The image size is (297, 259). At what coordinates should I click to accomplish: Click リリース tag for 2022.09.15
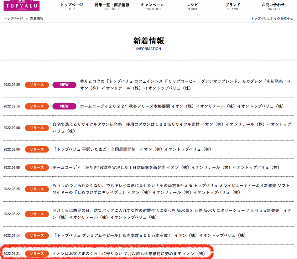tap(37, 106)
